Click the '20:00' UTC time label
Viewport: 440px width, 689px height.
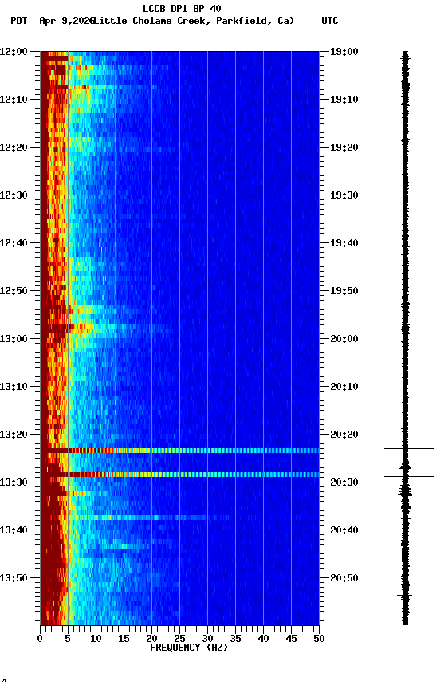coord(344,339)
